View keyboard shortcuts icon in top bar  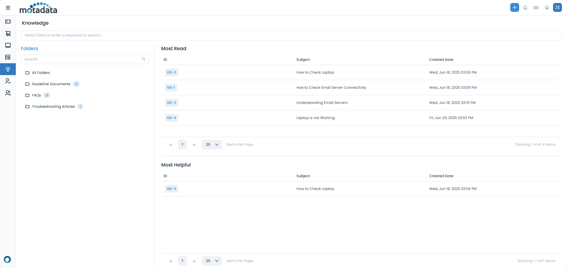coord(536,7)
